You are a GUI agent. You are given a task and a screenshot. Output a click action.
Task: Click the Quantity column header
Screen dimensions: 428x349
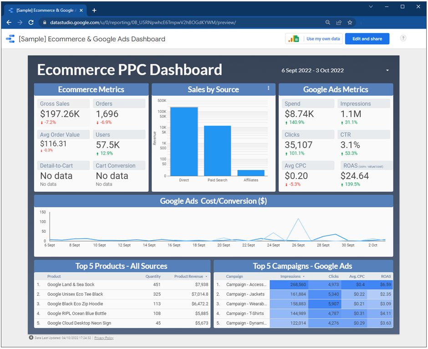153,277
